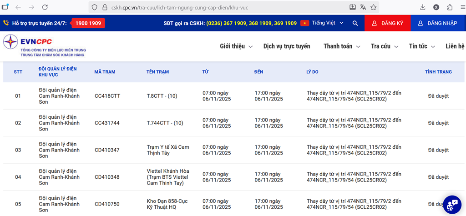Click the ĐĂNG NHẬP button
This screenshot has height=216, width=466.
[437, 23]
